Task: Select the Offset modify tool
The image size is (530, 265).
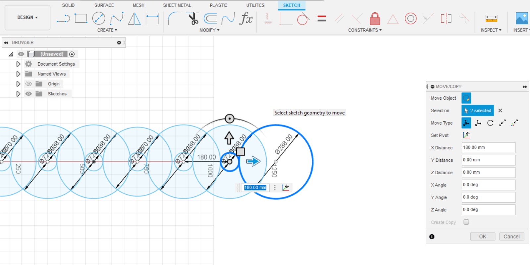Action: (x=210, y=19)
